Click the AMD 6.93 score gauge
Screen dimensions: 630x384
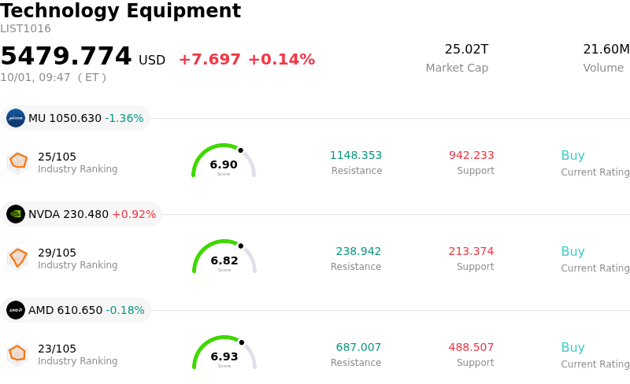click(x=224, y=353)
